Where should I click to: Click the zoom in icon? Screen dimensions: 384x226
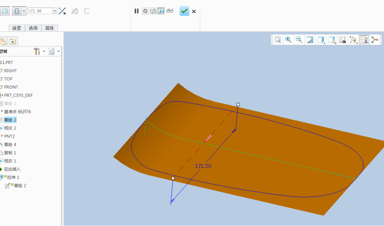click(x=288, y=40)
